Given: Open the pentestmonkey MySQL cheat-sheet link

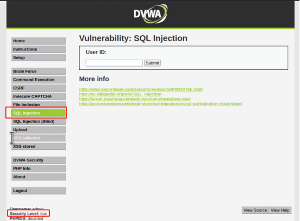Looking at the screenshot, I should pyautogui.click(x=160, y=103).
